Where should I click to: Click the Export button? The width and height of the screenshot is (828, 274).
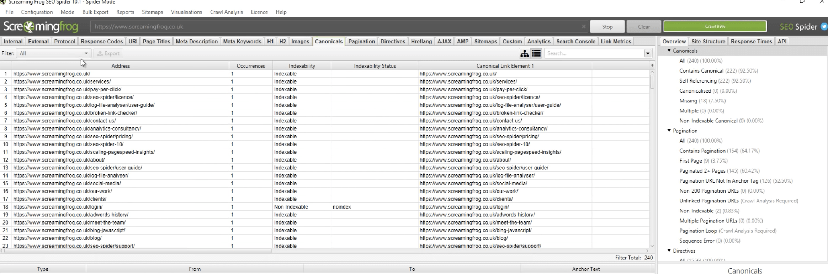(x=108, y=53)
